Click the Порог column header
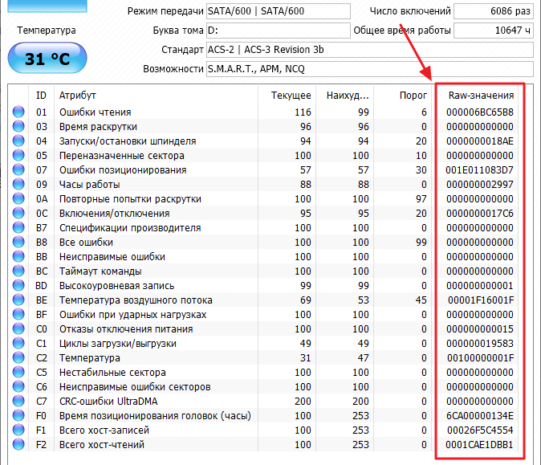This screenshot has width=541, height=465. (x=413, y=95)
